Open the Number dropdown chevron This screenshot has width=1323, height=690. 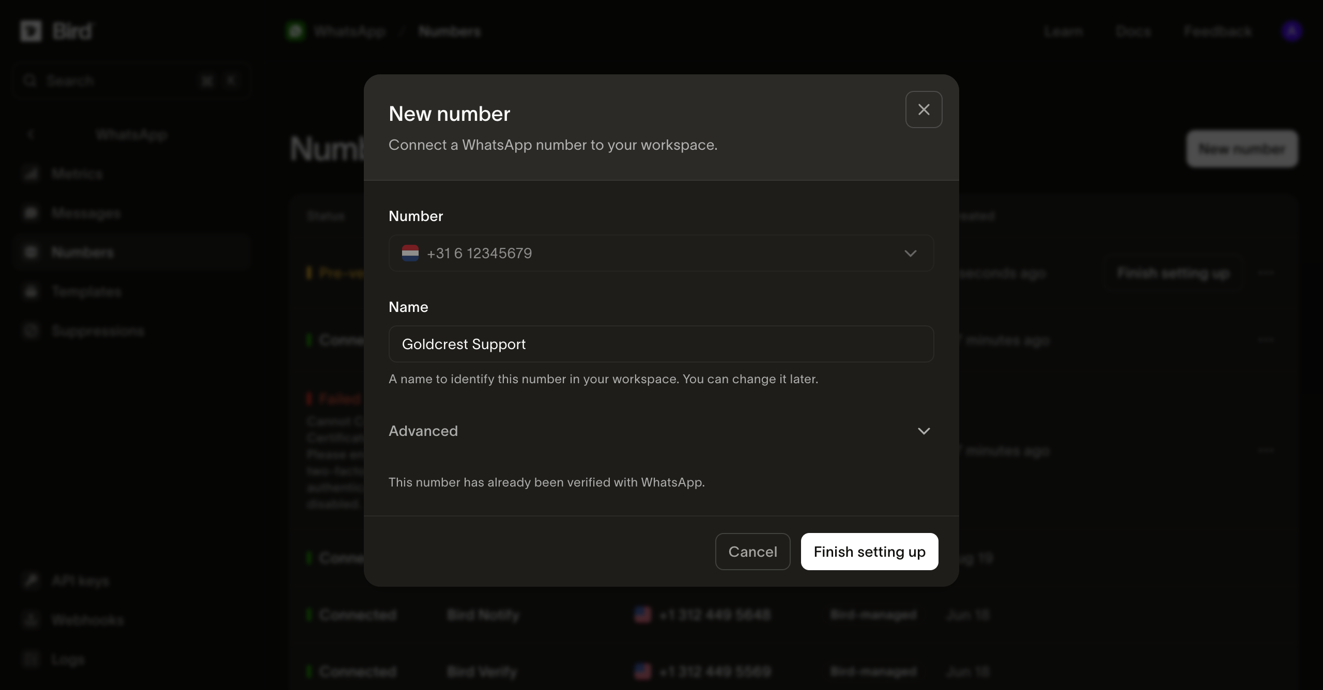pyautogui.click(x=910, y=253)
